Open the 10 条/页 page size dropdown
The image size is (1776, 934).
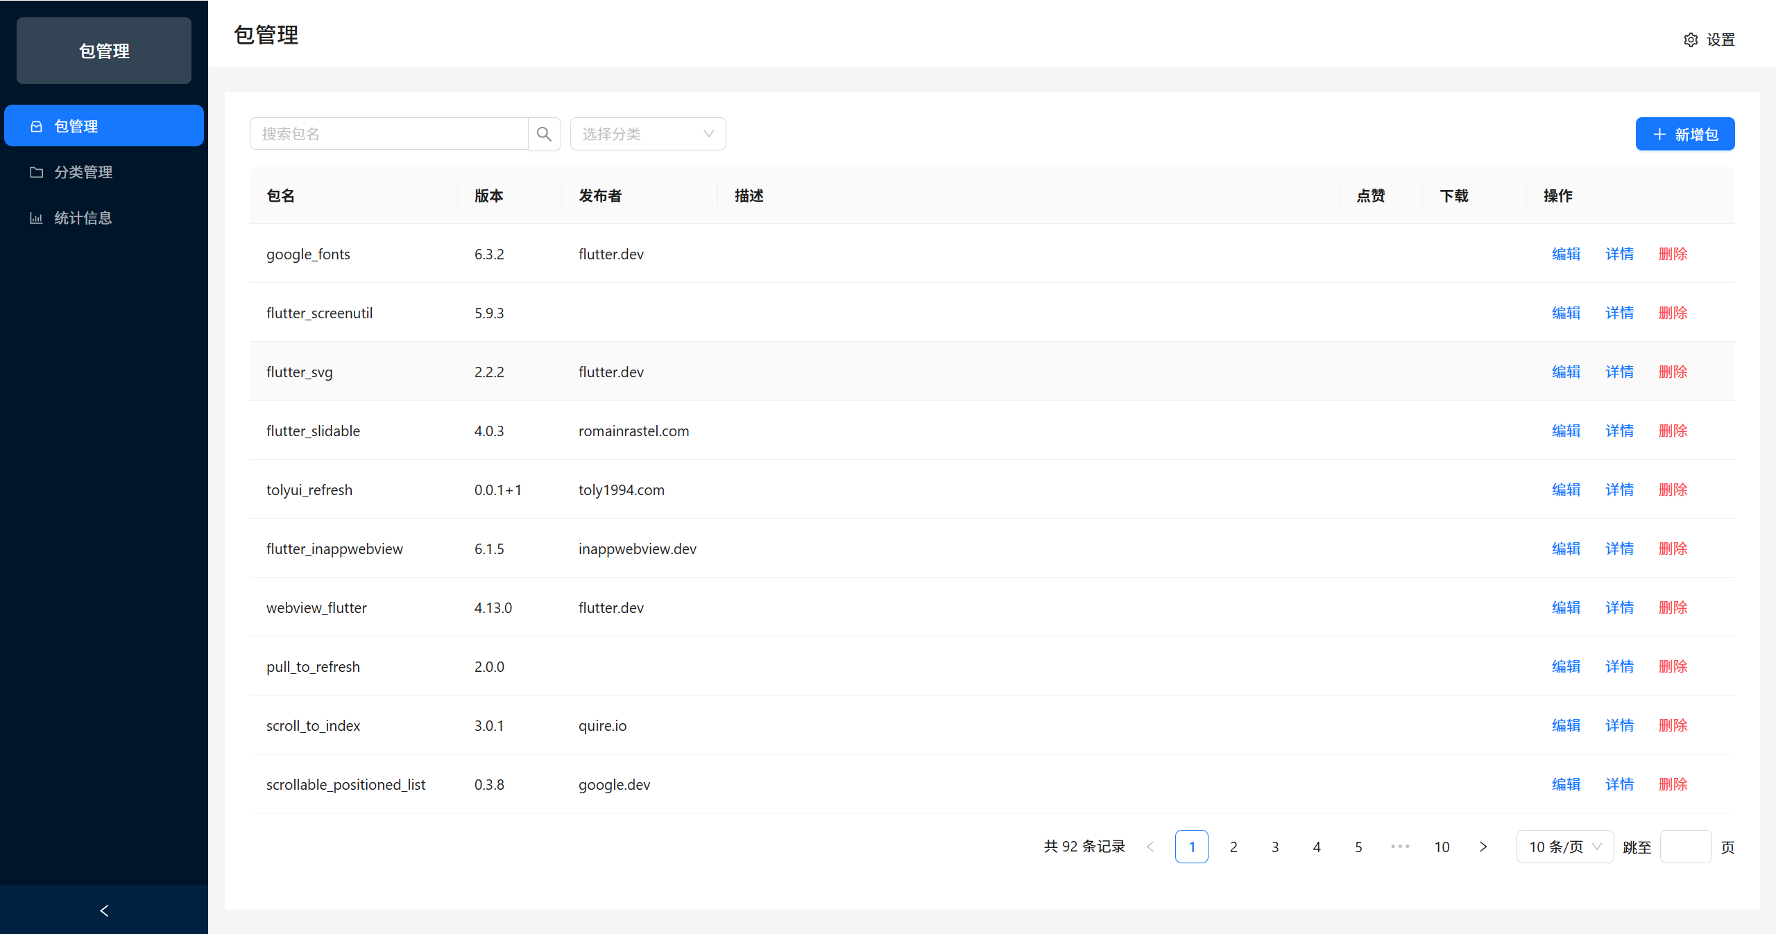click(1564, 847)
